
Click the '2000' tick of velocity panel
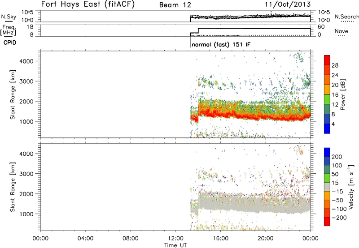click(26, 194)
